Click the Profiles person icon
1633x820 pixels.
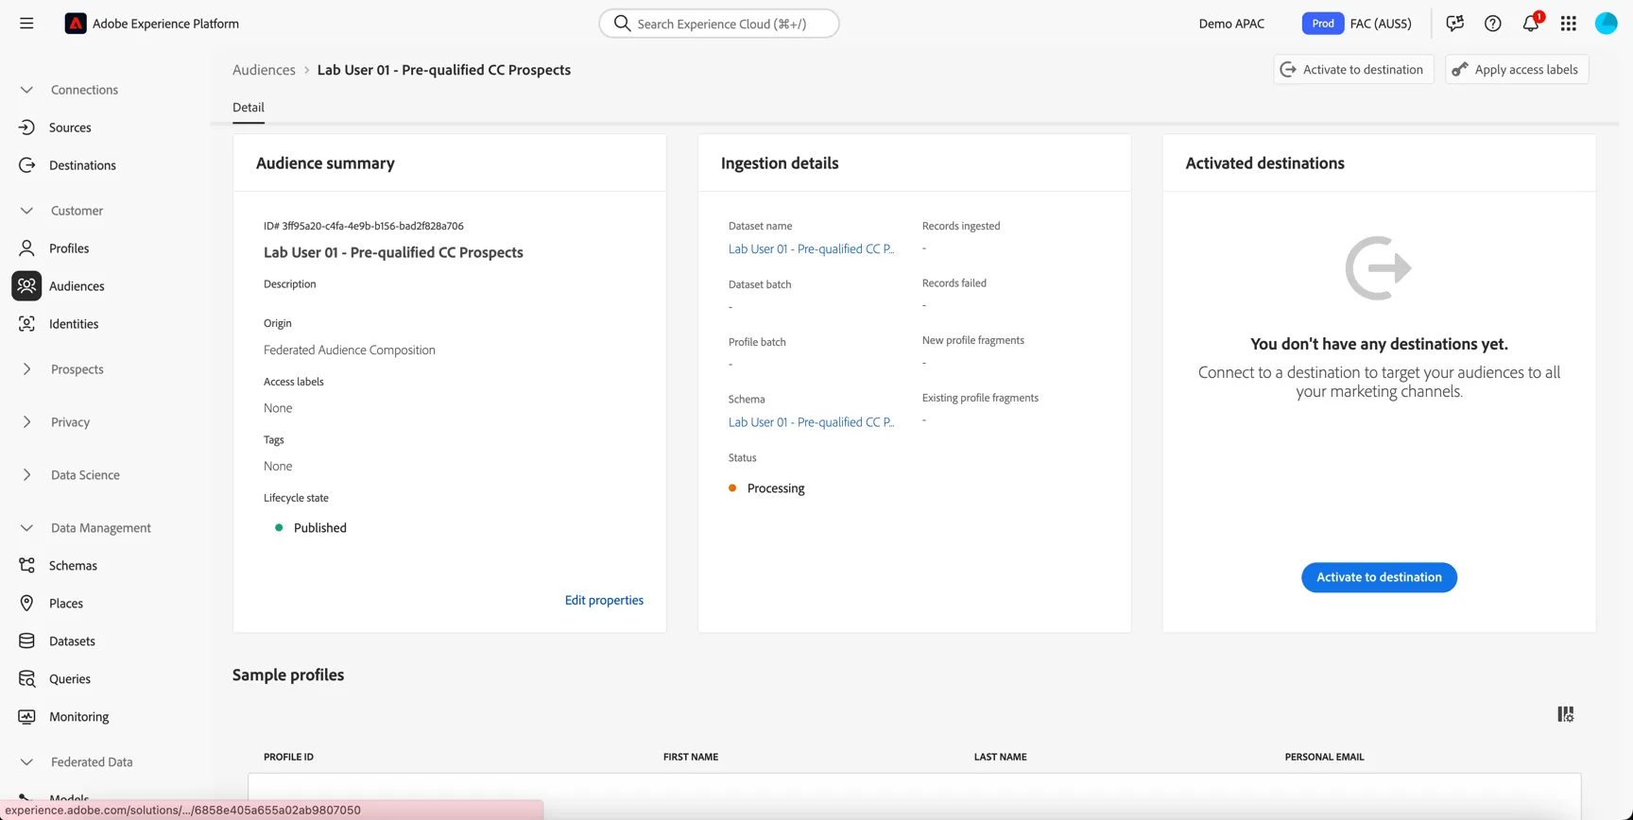pos(26,248)
